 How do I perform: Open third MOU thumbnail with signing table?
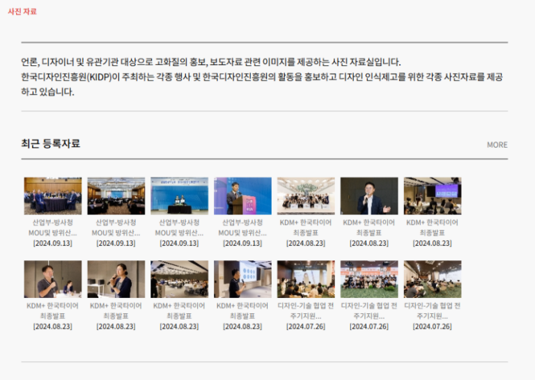point(179,196)
